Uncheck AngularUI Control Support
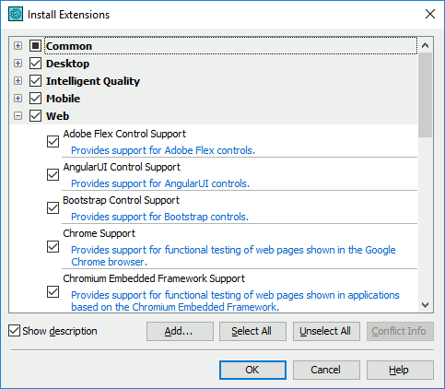This screenshot has width=445, height=389. click(x=53, y=174)
